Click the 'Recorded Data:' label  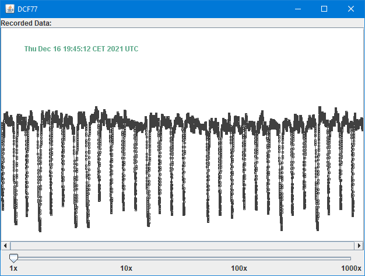[26, 23]
